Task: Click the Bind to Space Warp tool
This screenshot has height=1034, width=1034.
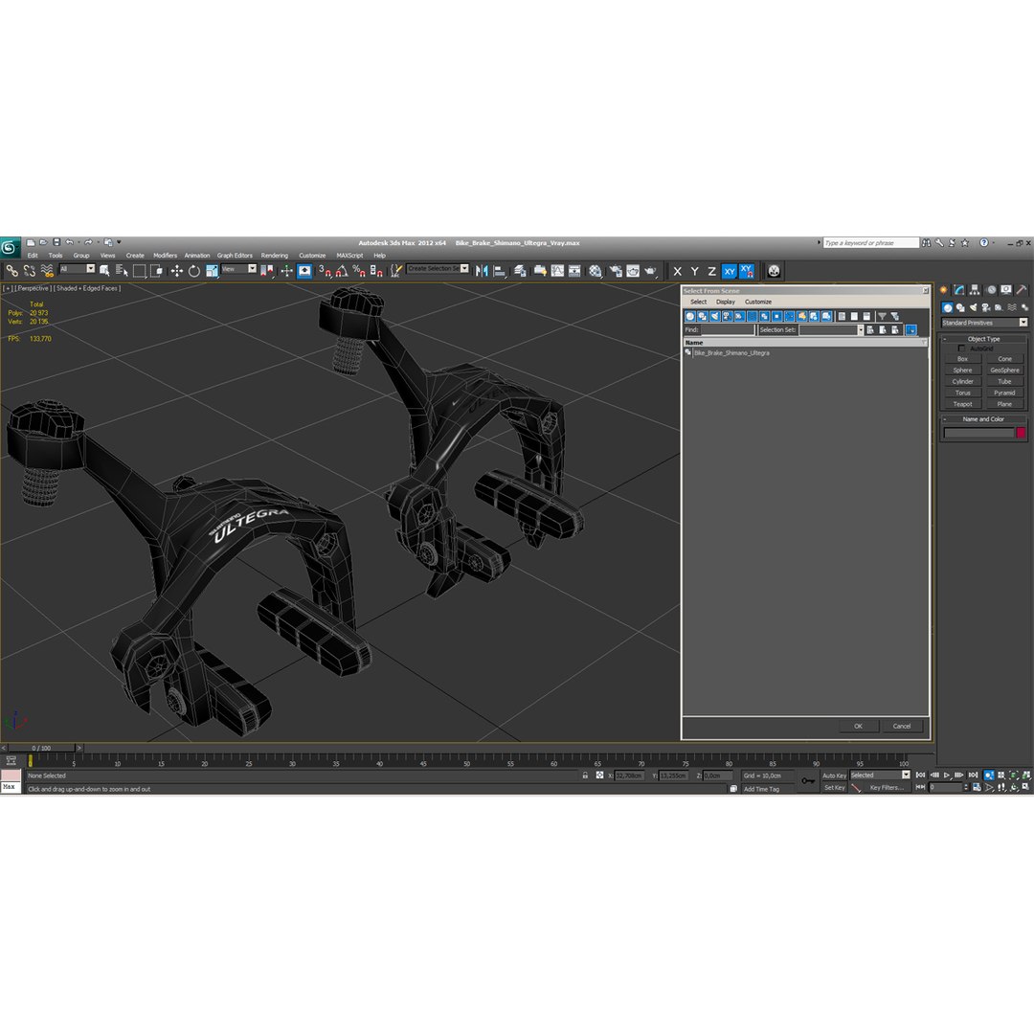Action: coord(47,271)
